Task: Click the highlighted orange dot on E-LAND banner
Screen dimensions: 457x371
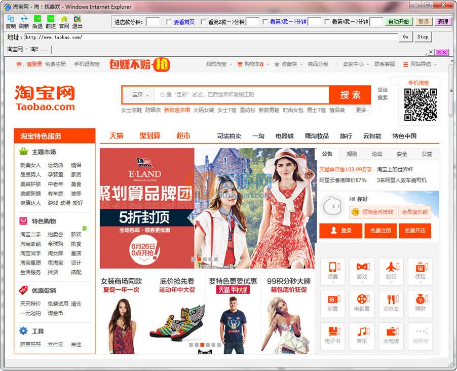Action: [199, 259]
